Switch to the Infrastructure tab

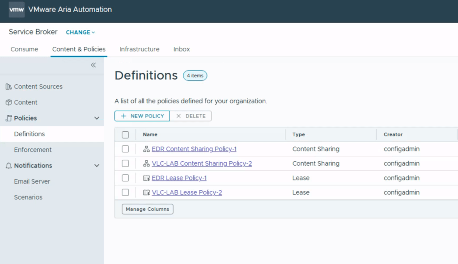pyautogui.click(x=139, y=49)
